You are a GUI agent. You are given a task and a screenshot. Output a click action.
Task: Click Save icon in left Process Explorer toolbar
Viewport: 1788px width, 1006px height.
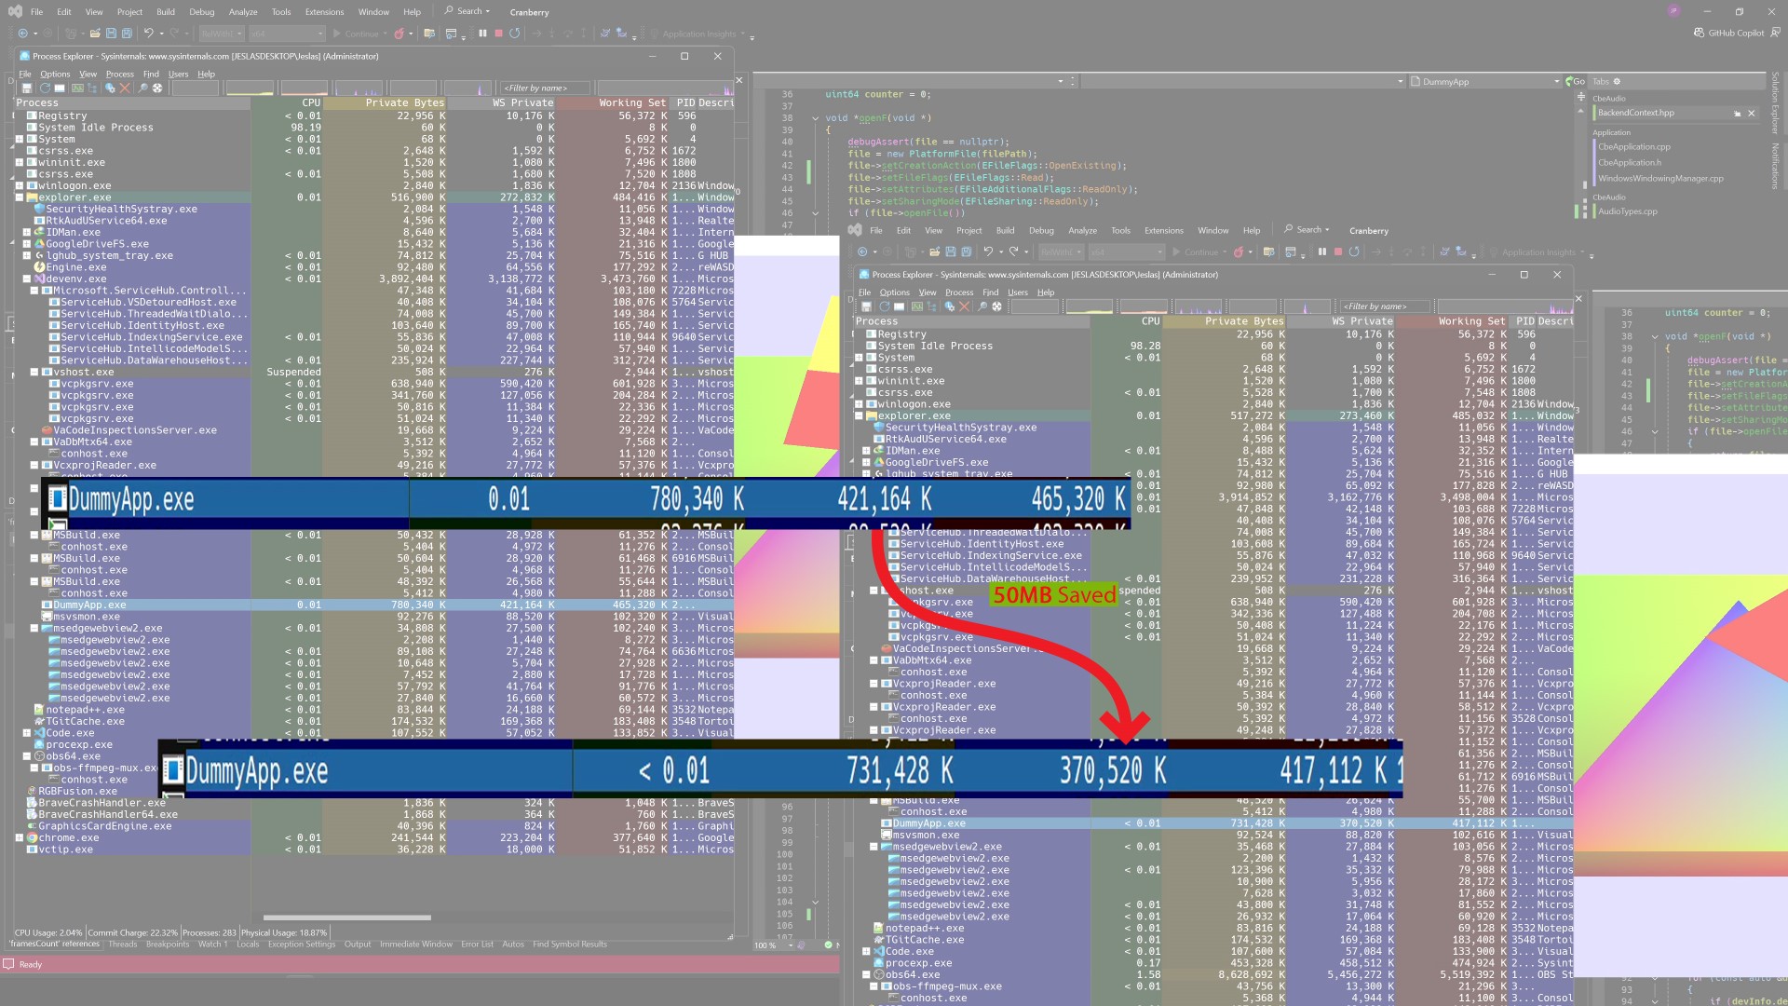(27, 88)
